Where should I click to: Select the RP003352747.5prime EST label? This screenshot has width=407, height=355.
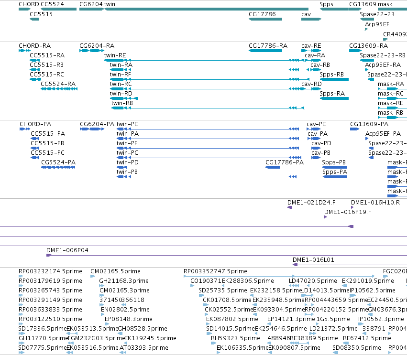pos(215,271)
